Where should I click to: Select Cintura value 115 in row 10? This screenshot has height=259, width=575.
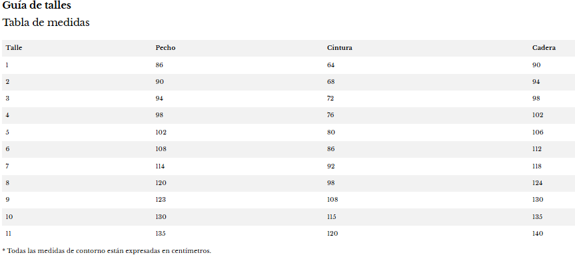pos(332,217)
